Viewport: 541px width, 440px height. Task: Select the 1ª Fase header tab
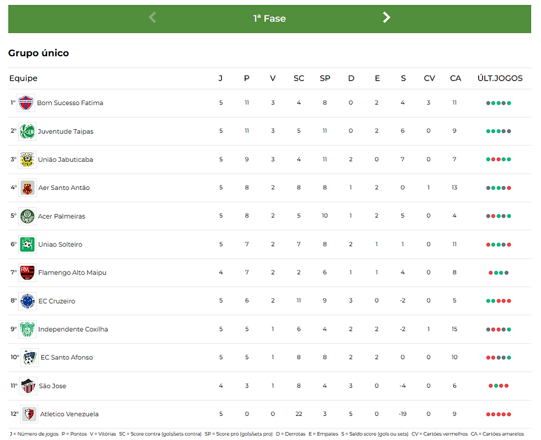[269, 18]
